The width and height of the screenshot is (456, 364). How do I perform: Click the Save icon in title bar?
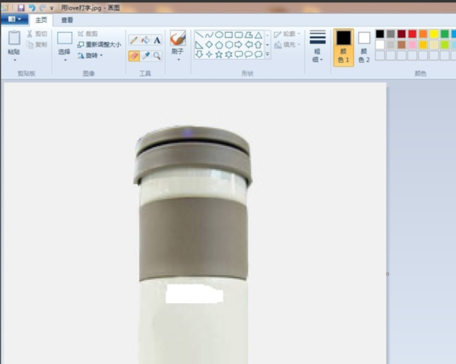pyautogui.click(x=21, y=8)
